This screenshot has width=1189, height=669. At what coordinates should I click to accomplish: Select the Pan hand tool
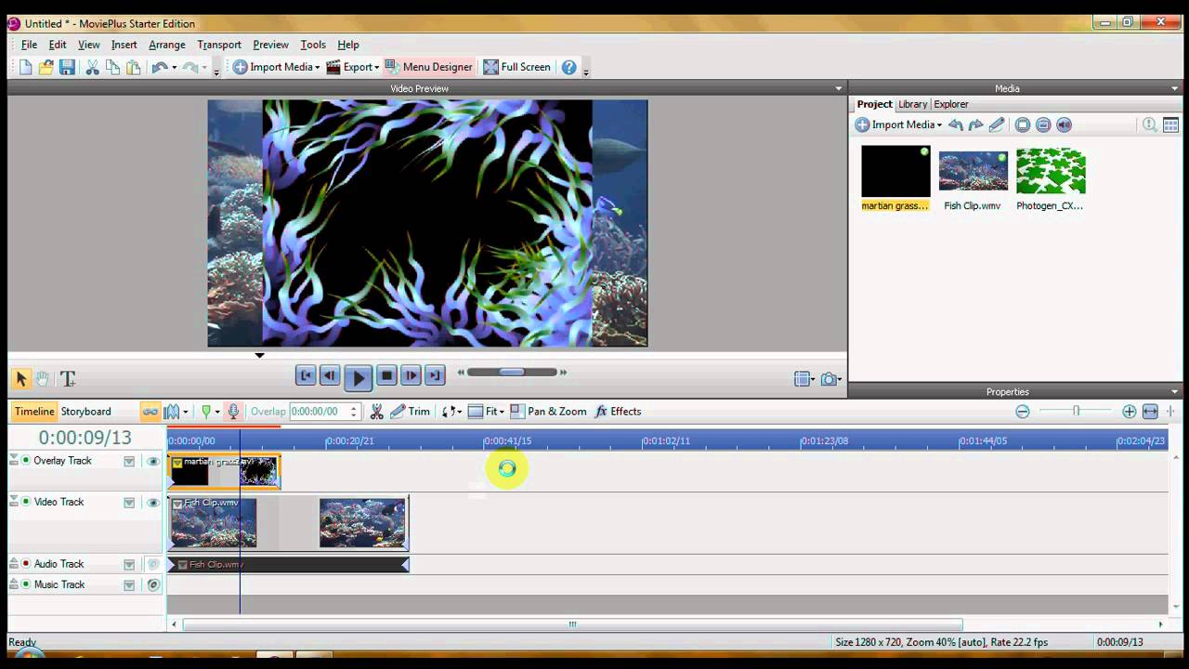click(x=43, y=379)
